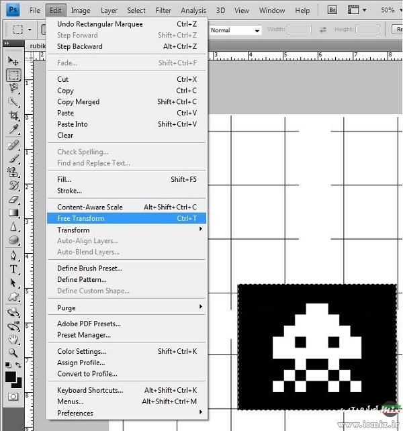Select the Clone Stamp tool

tap(13, 173)
